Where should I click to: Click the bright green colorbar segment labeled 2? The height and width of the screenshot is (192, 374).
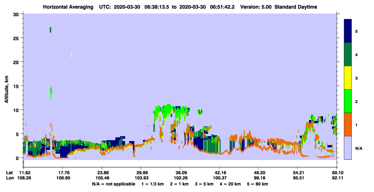tap(348, 101)
